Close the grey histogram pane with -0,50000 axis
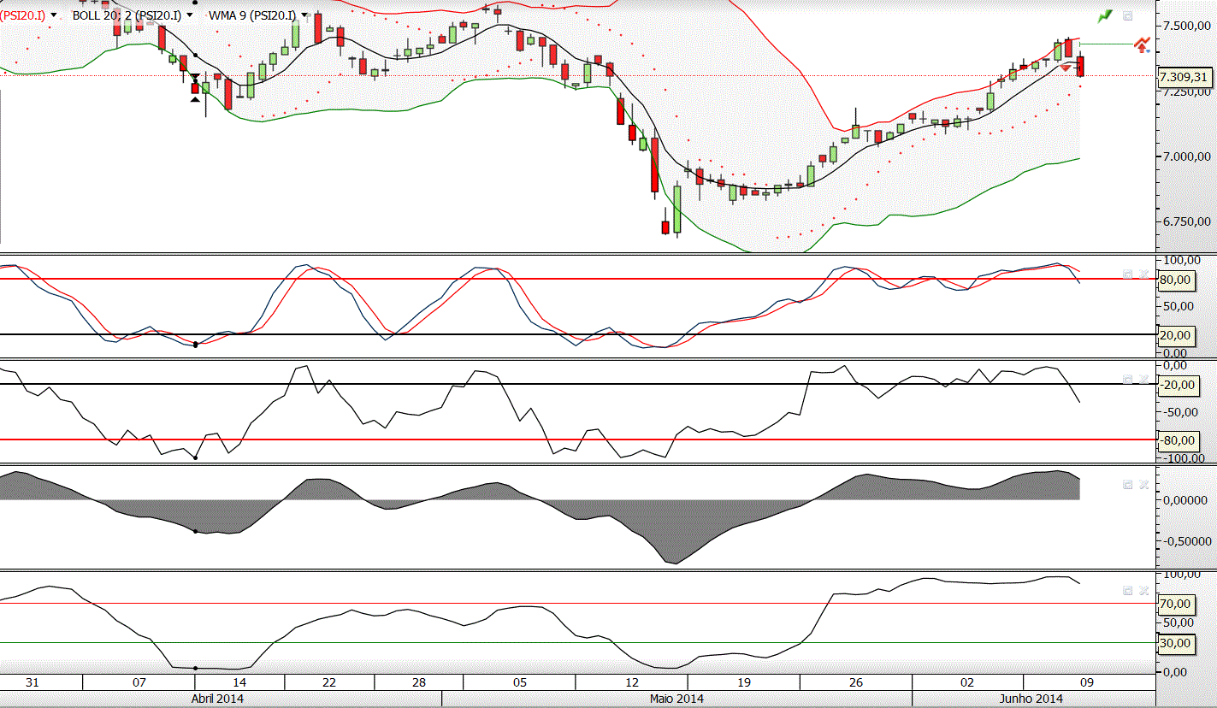 point(1143,484)
